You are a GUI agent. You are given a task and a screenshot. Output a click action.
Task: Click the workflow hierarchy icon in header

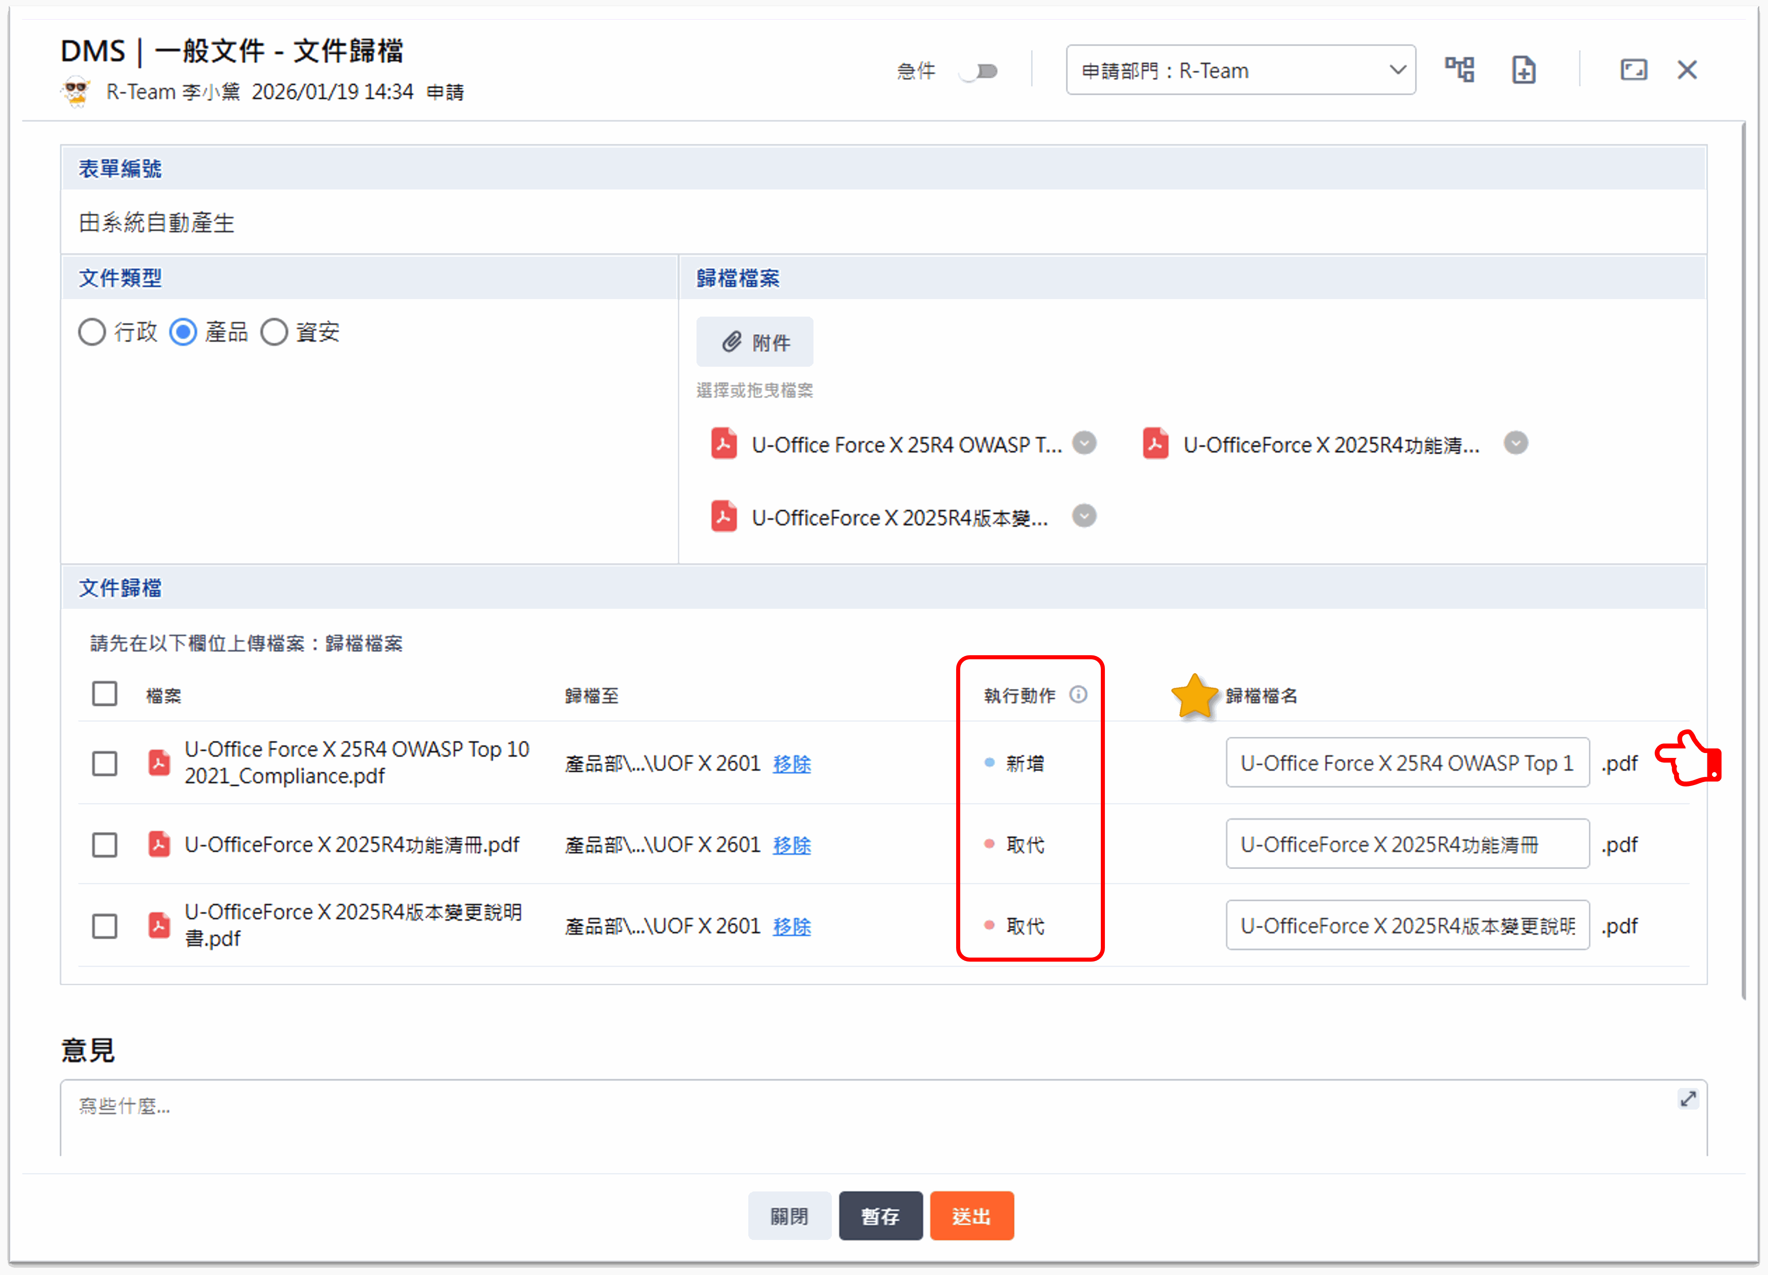1459,70
